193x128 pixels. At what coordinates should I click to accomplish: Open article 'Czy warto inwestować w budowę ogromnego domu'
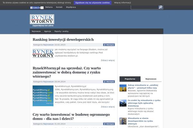click(x=71, y=116)
